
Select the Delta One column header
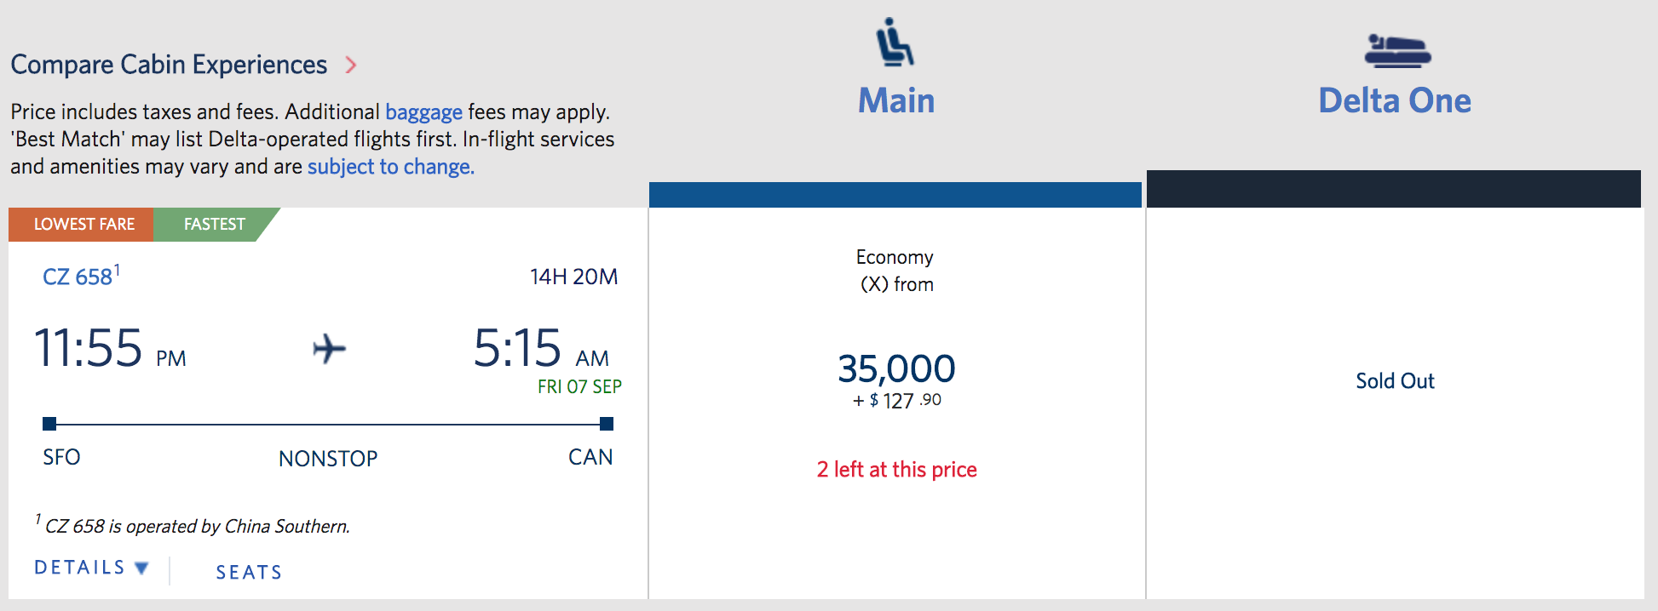coord(1395,100)
